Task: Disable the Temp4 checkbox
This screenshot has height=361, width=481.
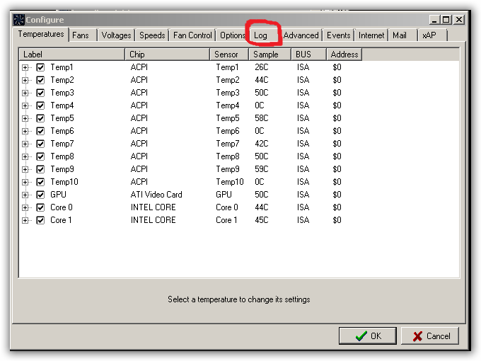Action: [x=40, y=105]
